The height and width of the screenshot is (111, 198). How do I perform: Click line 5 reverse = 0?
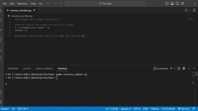[x=21, y=31]
